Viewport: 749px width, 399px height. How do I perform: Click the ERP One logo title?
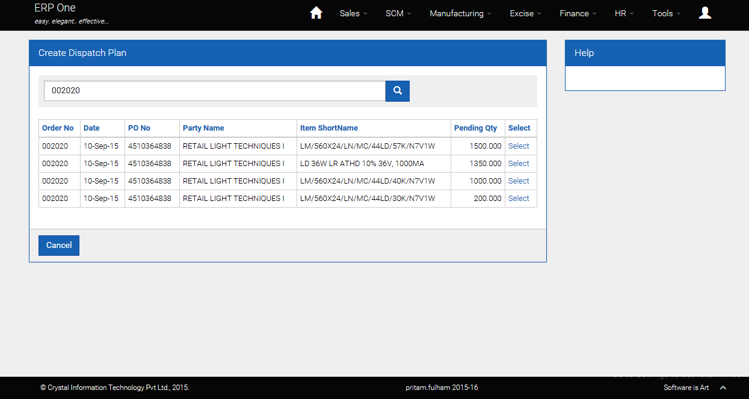(x=55, y=8)
